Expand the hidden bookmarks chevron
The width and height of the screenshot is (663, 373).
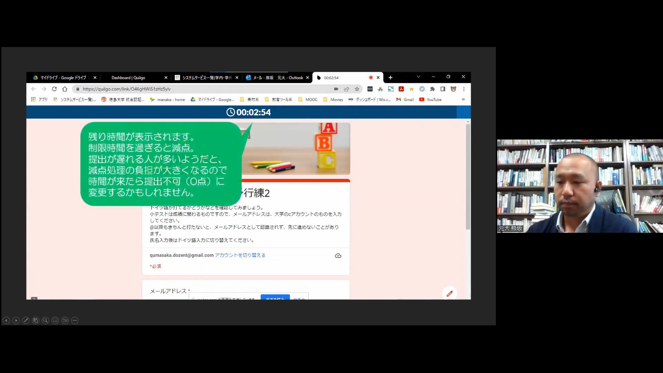coord(463,99)
